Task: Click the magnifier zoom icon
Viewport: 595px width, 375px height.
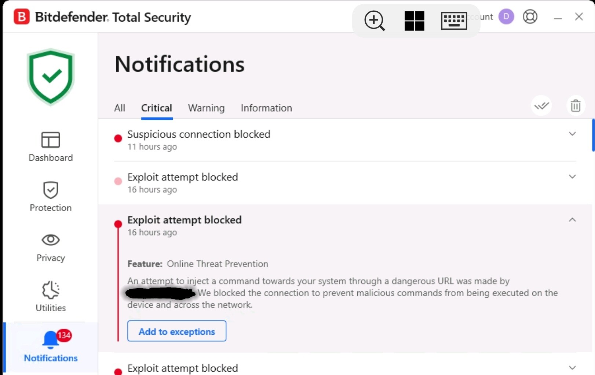Action: (x=374, y=21)
